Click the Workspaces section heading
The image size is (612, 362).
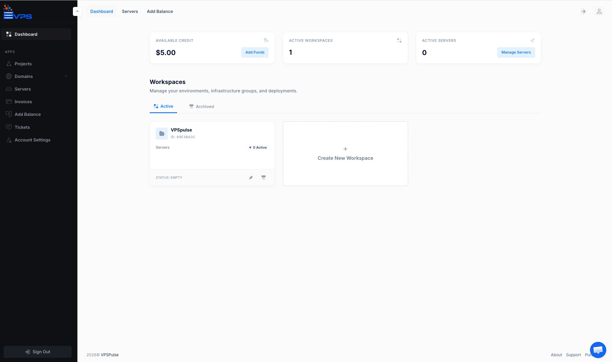point(167,82)
